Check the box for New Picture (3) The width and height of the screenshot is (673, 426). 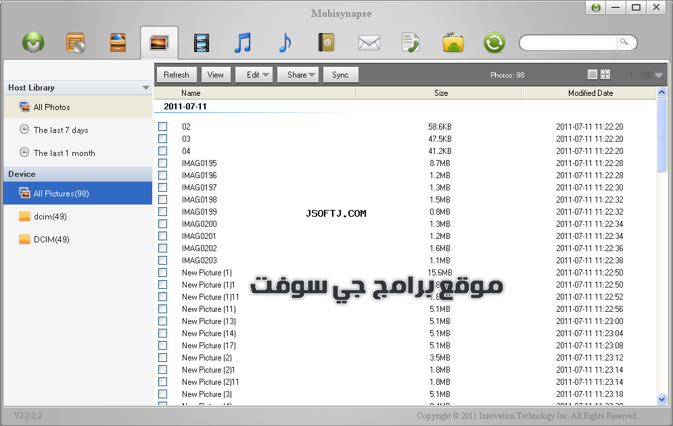coord(163,394)
